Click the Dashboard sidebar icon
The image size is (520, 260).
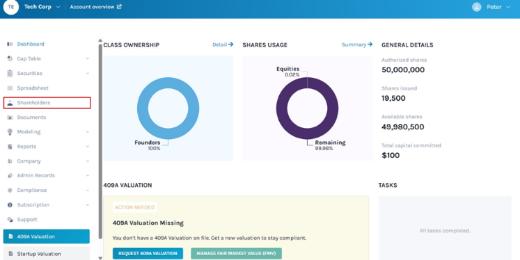[x=10, y=44]
